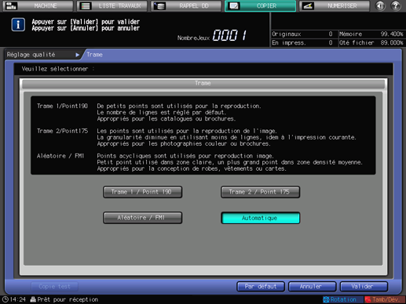Screen dimensions: 406x304
Task: Switch to the RAPPEL DD tab
Action: point(186,5)
